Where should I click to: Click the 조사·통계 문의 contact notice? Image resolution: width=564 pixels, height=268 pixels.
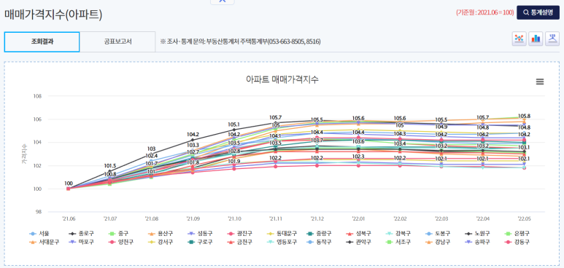pos(240,42)
